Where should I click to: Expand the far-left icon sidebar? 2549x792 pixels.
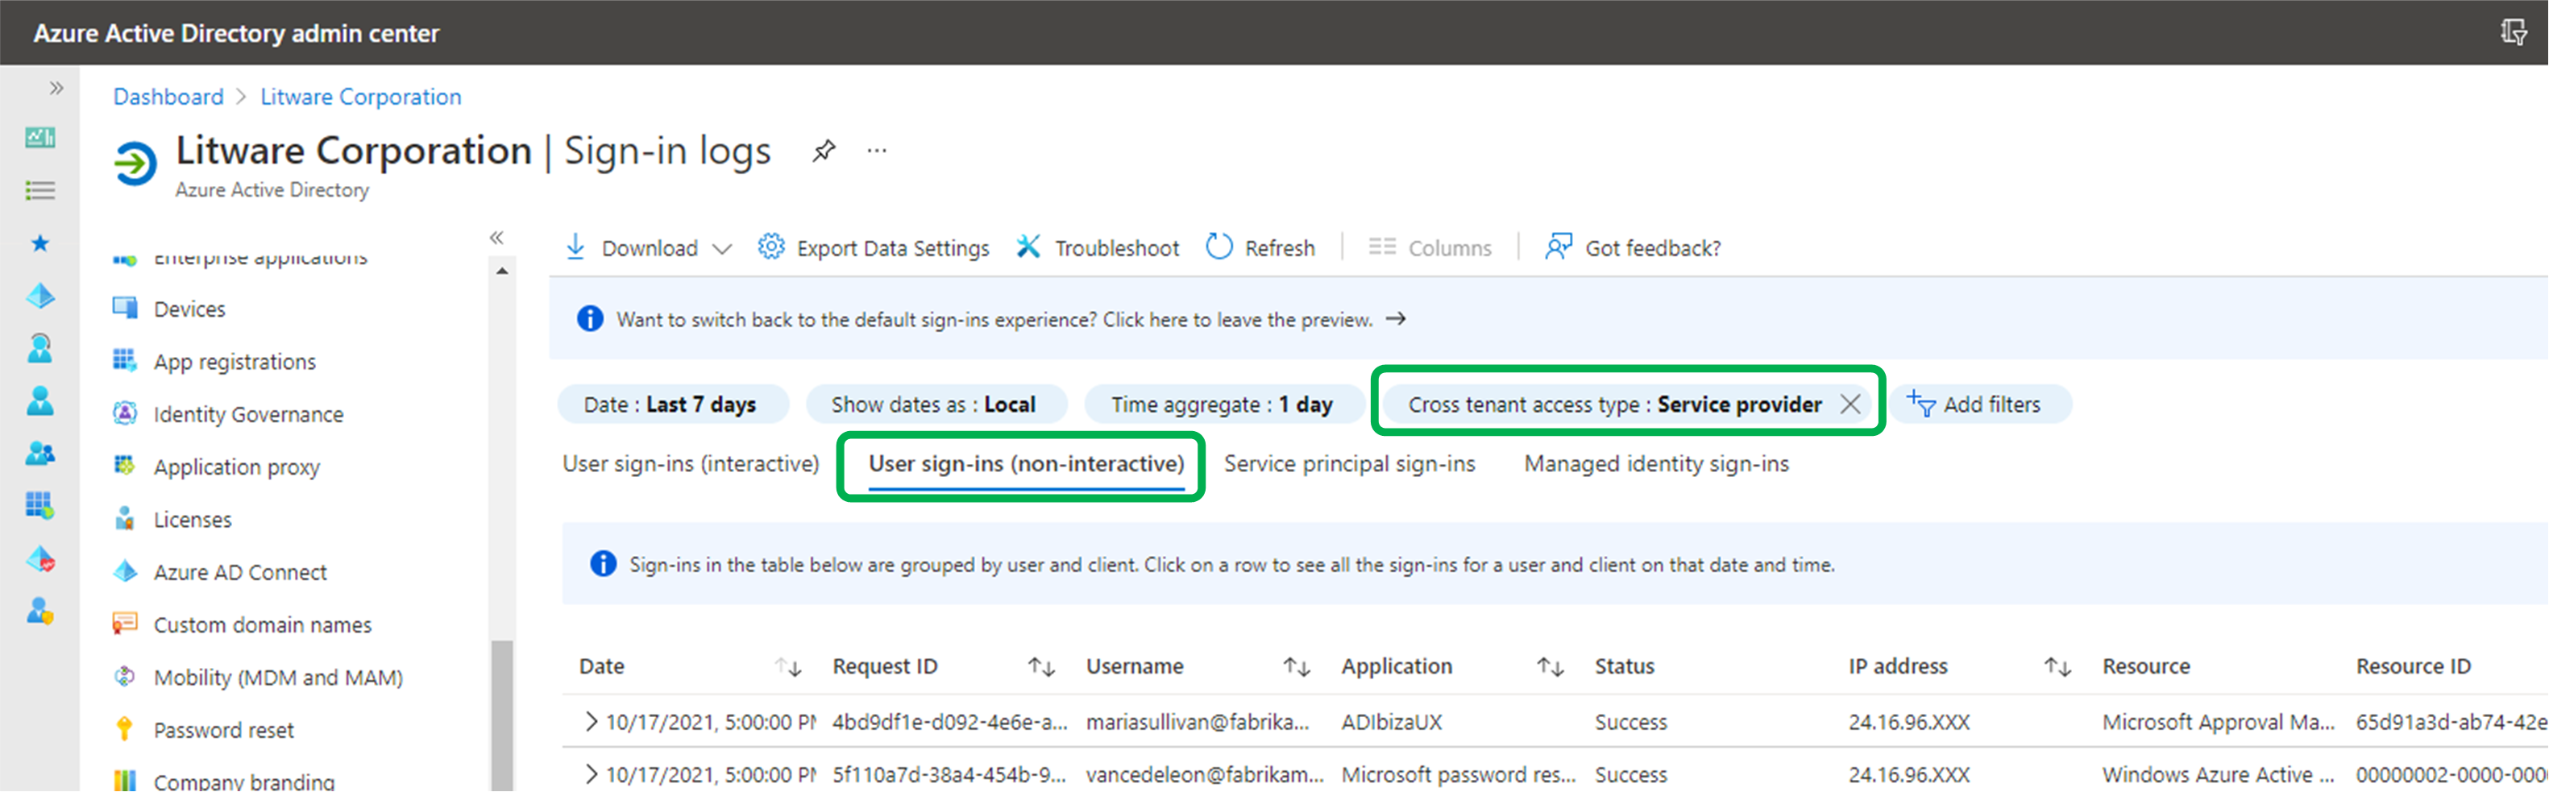[56, 88]
